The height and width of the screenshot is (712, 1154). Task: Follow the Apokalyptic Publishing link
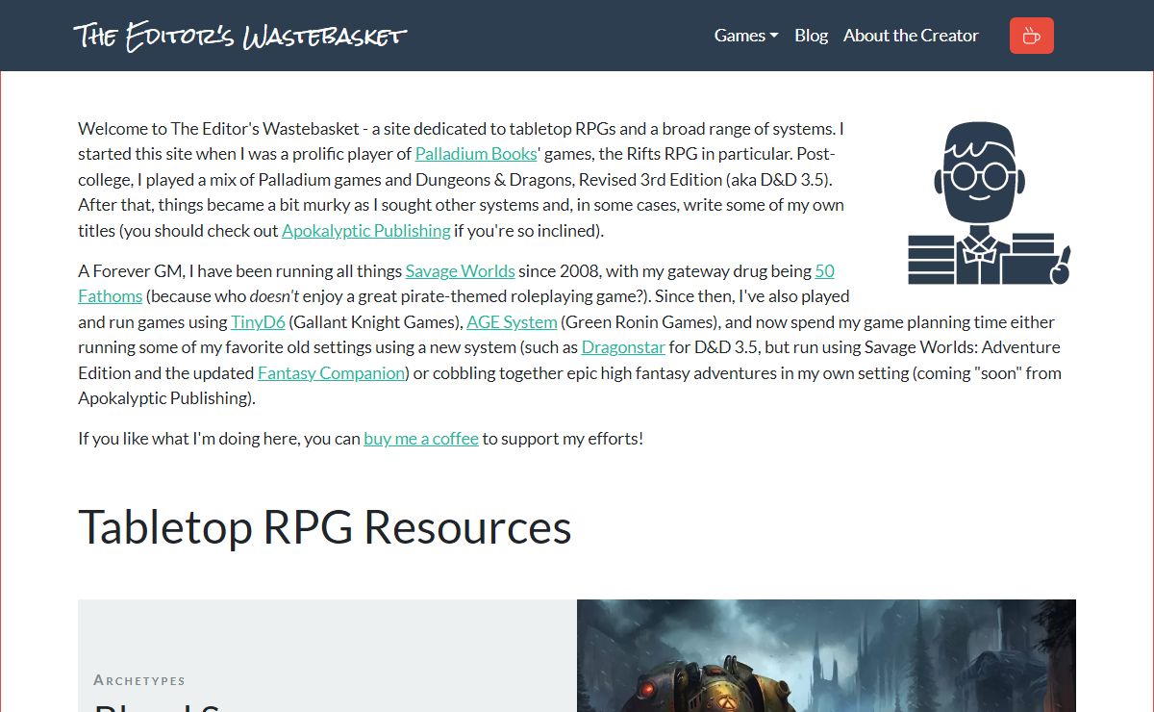(366, 231)
